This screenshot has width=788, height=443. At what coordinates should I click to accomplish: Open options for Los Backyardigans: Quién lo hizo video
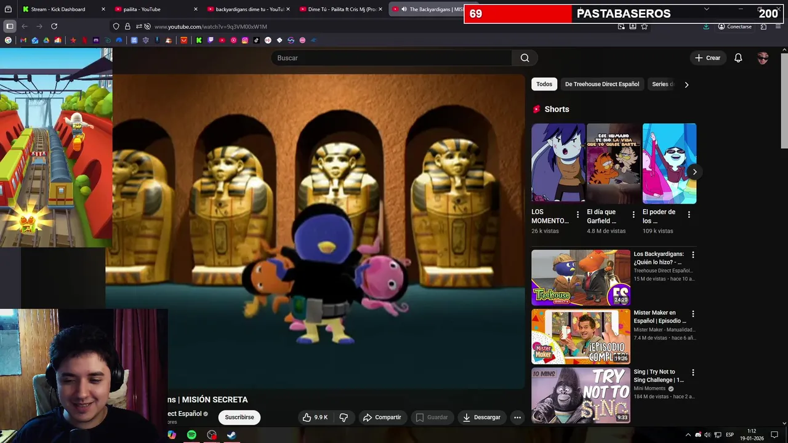pyautogui.click(x=693, y=255)
